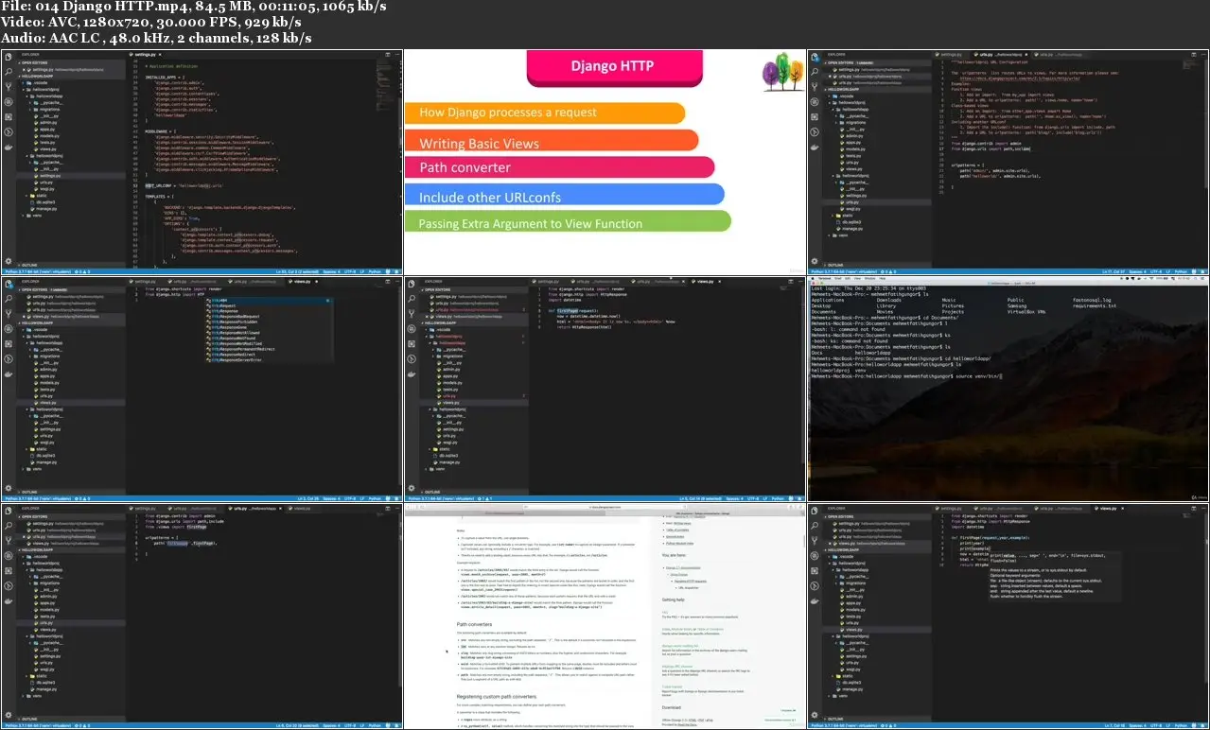The height and width of the screenshot is (730, 1210).
Task: Click Docker icon in the urlpatterns FirstPage frame
Action: pos(9,601)
